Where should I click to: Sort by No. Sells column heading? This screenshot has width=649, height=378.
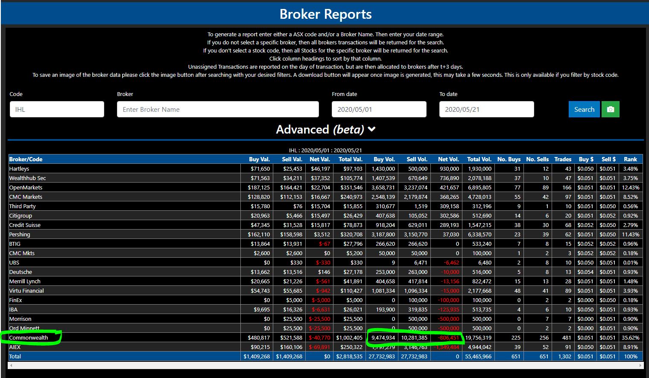click(538, 159)
